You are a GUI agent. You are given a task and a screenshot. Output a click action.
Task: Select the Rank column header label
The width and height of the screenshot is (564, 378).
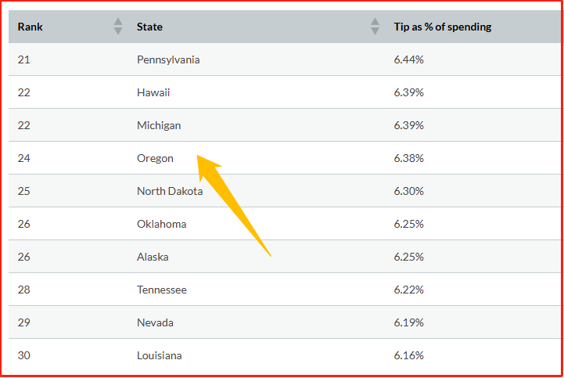[x=31, y=27]
